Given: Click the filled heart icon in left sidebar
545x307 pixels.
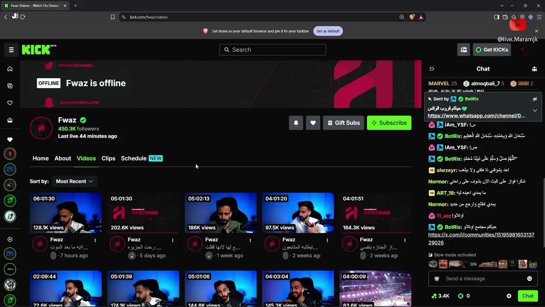Looking at the screenshot, I should click(10, 139).
